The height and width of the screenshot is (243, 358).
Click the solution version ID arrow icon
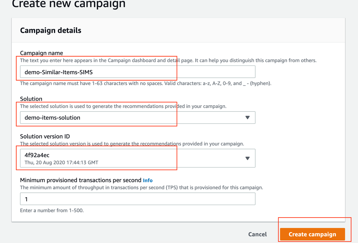(247, 158)
